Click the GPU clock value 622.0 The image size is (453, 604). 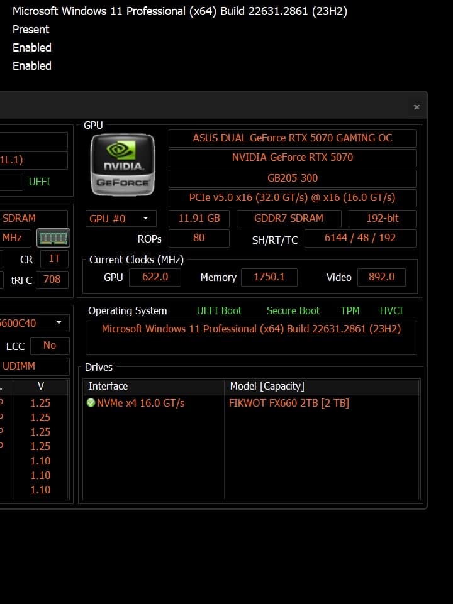pyautogui.click(x=155, y=277)
